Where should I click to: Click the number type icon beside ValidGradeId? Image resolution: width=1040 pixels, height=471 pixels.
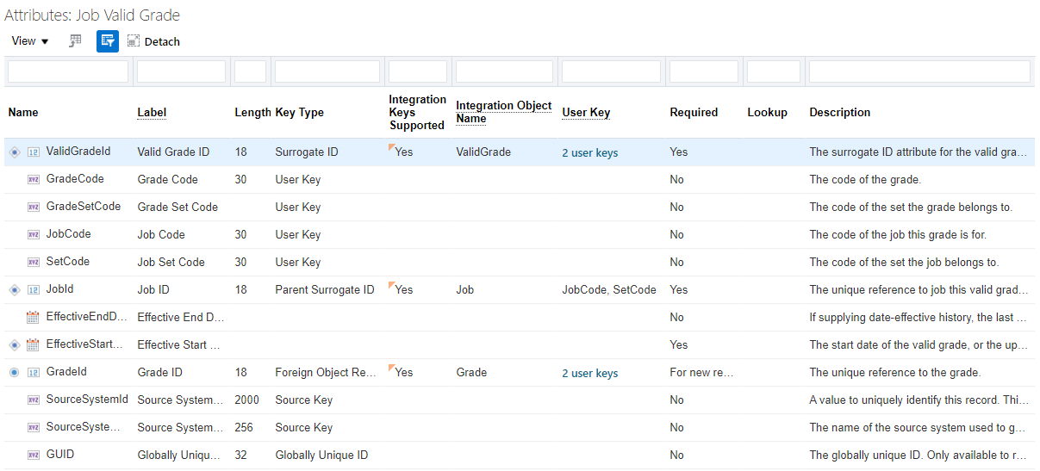pyautogui.click(x=34, y=152)
